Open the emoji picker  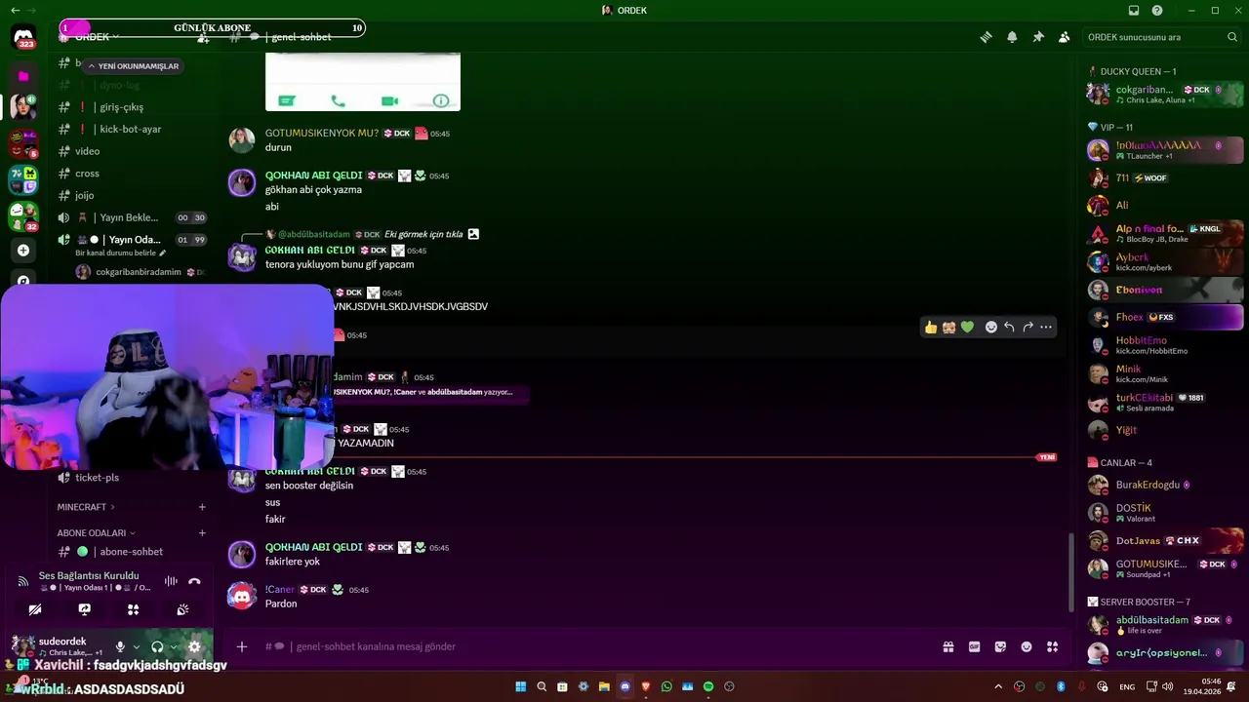pos(1027,646)
